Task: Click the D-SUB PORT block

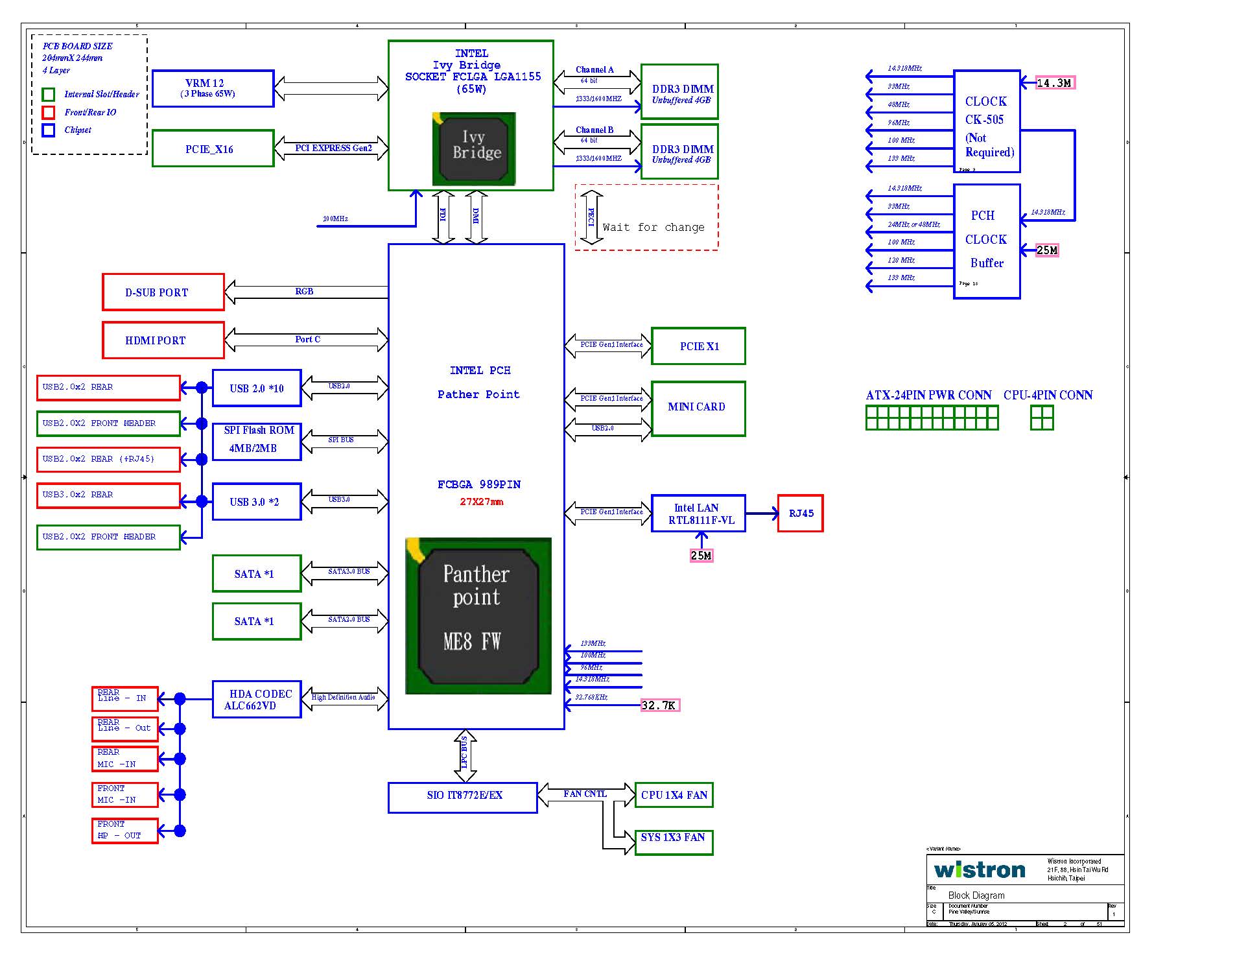Action: coord(163,292)
